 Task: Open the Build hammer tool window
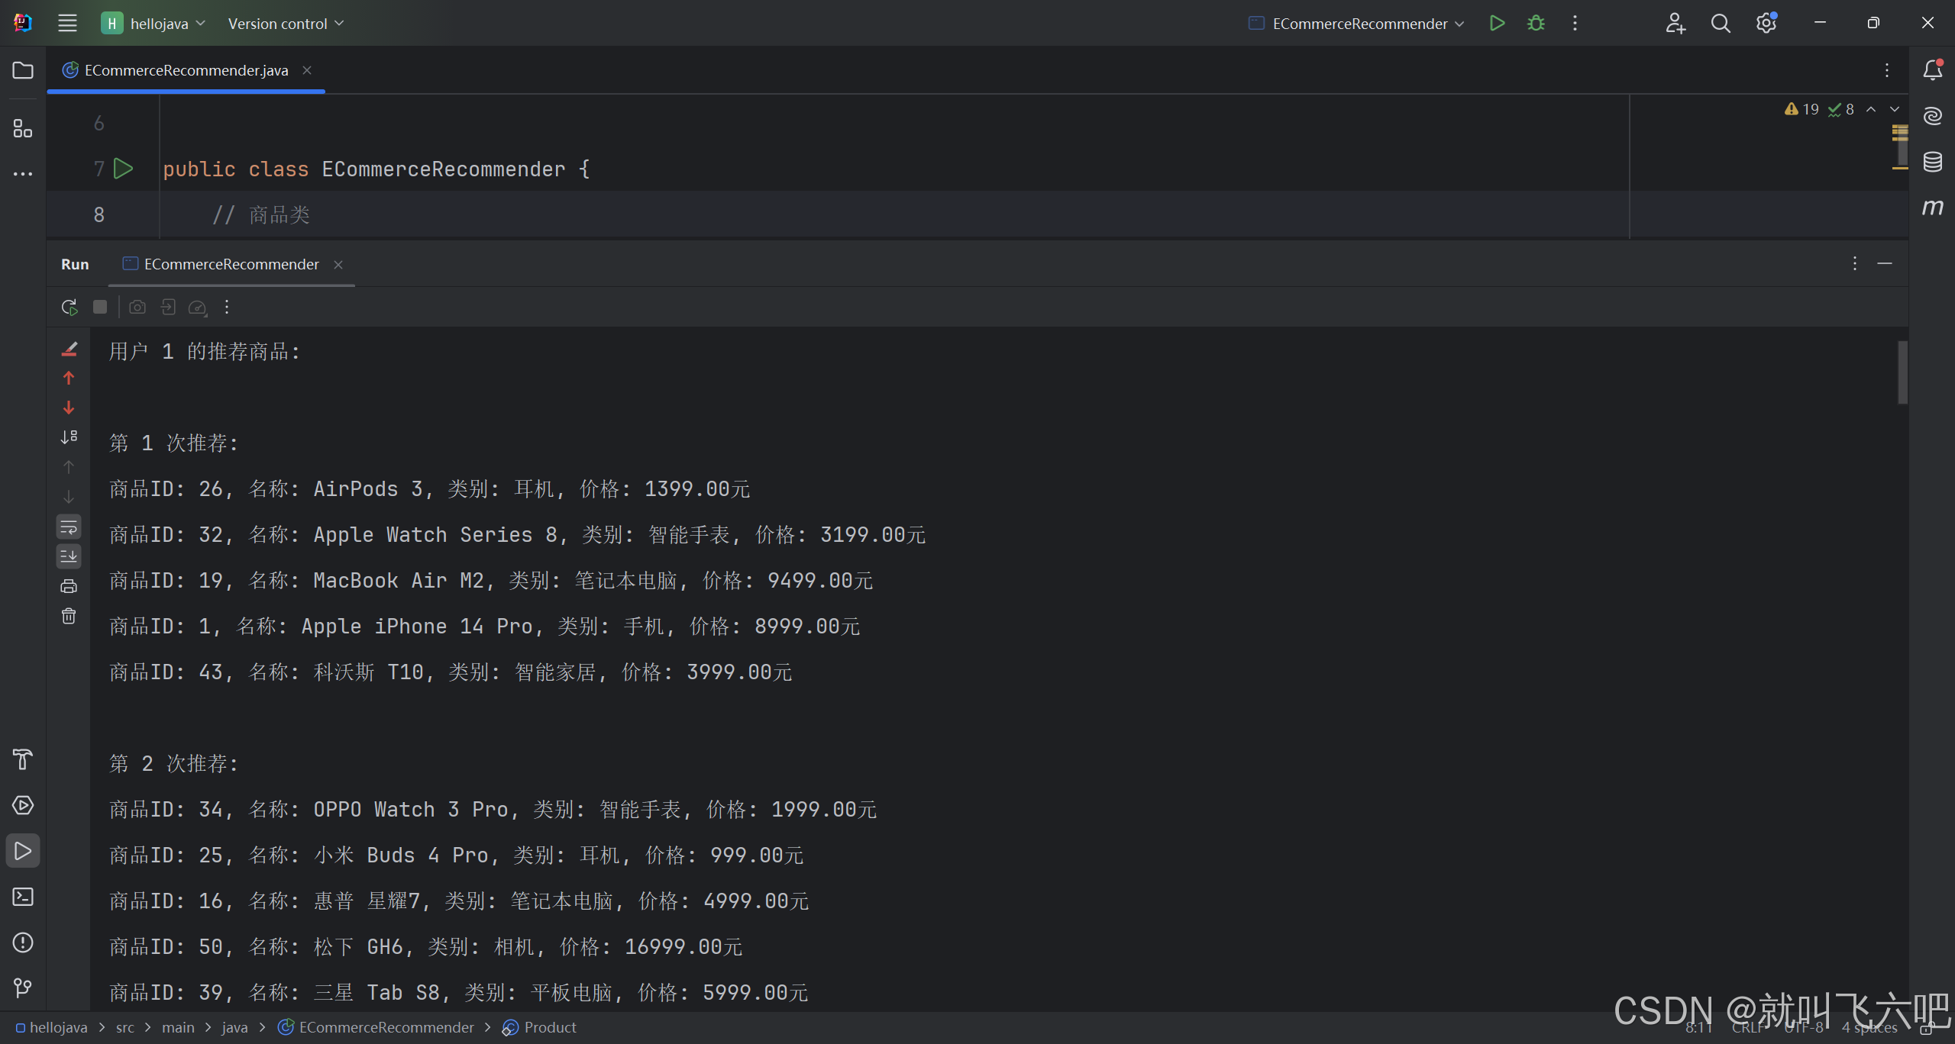pos(23,759)
